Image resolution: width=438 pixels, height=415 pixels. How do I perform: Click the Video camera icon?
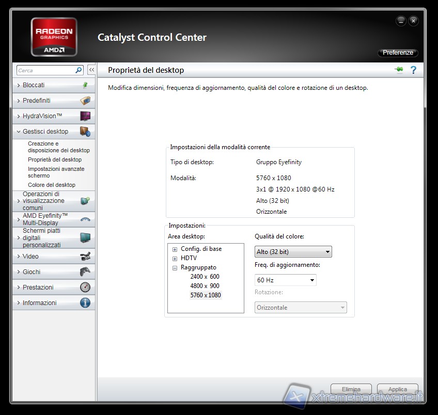(x=85, y=256)
